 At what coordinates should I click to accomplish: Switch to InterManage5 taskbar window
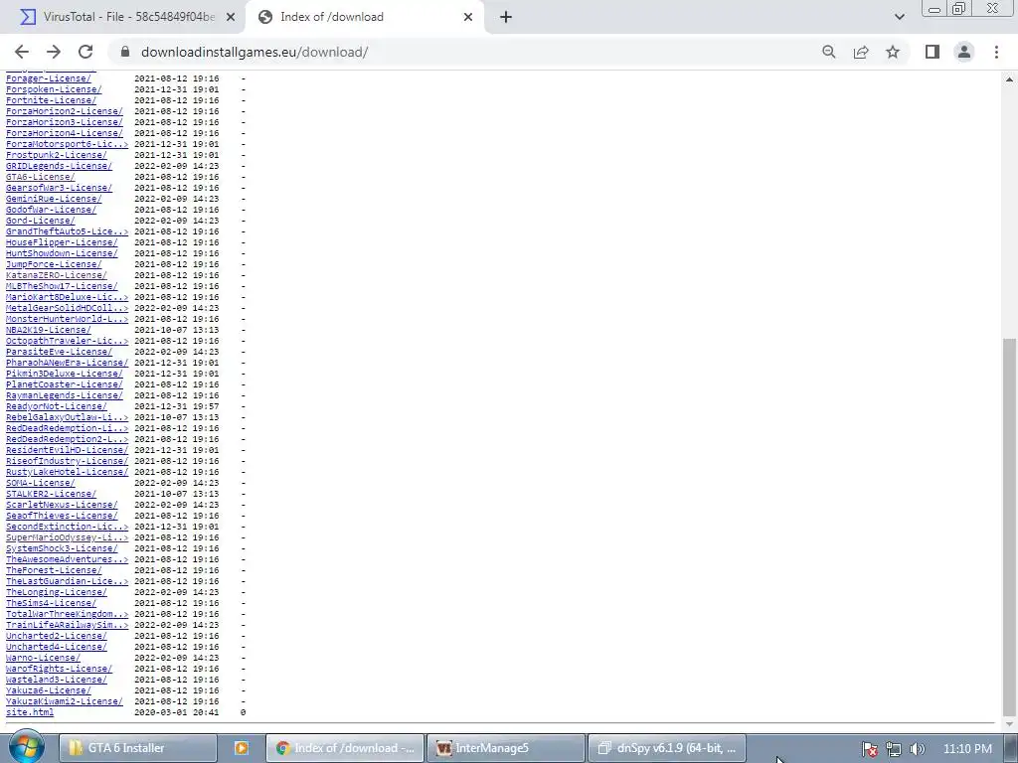pos(505,748)
